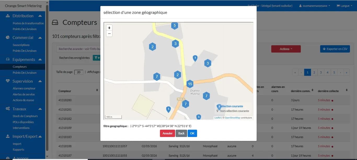This screenshot has height=160, width=357.
Task: Open the OpenStreetMap attribution link
Action: pyautogui.click(x=232, y=118)
